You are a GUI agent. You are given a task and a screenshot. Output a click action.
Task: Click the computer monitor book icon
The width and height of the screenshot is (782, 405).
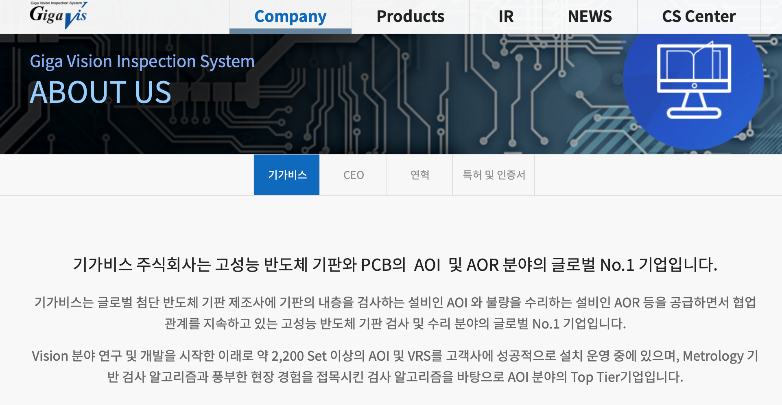pyautogui.click(x=694, y=81)
